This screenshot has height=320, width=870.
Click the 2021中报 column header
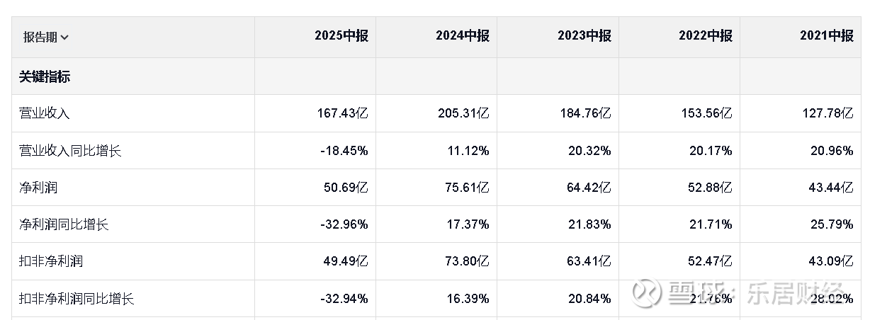pyautogui.click(x=826, y=36)
